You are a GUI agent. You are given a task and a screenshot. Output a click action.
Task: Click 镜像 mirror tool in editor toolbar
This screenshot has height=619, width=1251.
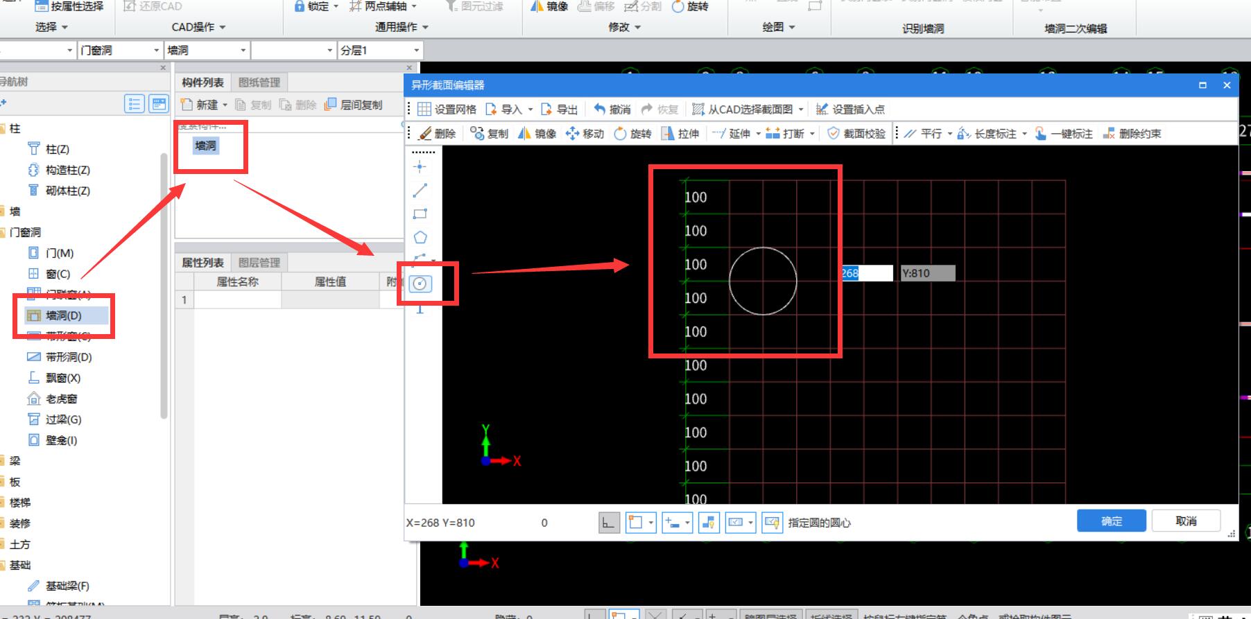[537, 133]
